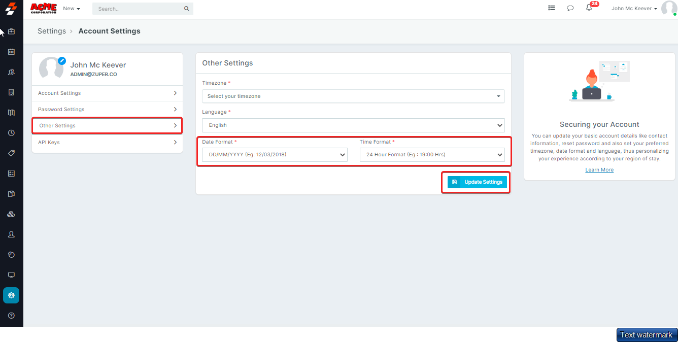Image resolution: width=678 pixels, height=342 pixels.
Task: Click the Update Settings button
Action: pyautogui.click(x=477, y=182)
